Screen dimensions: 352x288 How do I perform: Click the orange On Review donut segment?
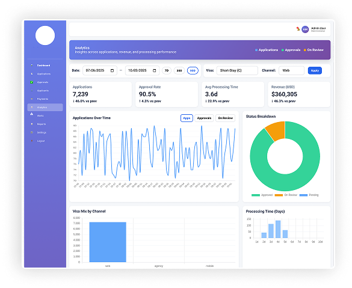click(277, 130)
